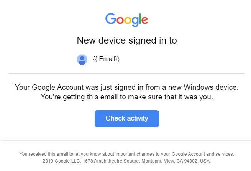
Task: Click 'Google Account and services' footer text
Action: (203, 154)
